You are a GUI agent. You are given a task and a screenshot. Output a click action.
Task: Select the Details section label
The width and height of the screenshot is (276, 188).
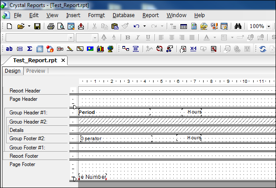click(x=17, y=130)
